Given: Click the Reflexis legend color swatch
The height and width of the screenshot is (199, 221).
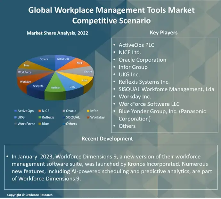Looking at the screenshot, I should [x=39, y=117].
